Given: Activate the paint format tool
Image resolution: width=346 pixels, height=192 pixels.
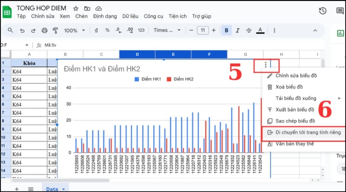Looking at the screenshot, I should pos(55,30).
